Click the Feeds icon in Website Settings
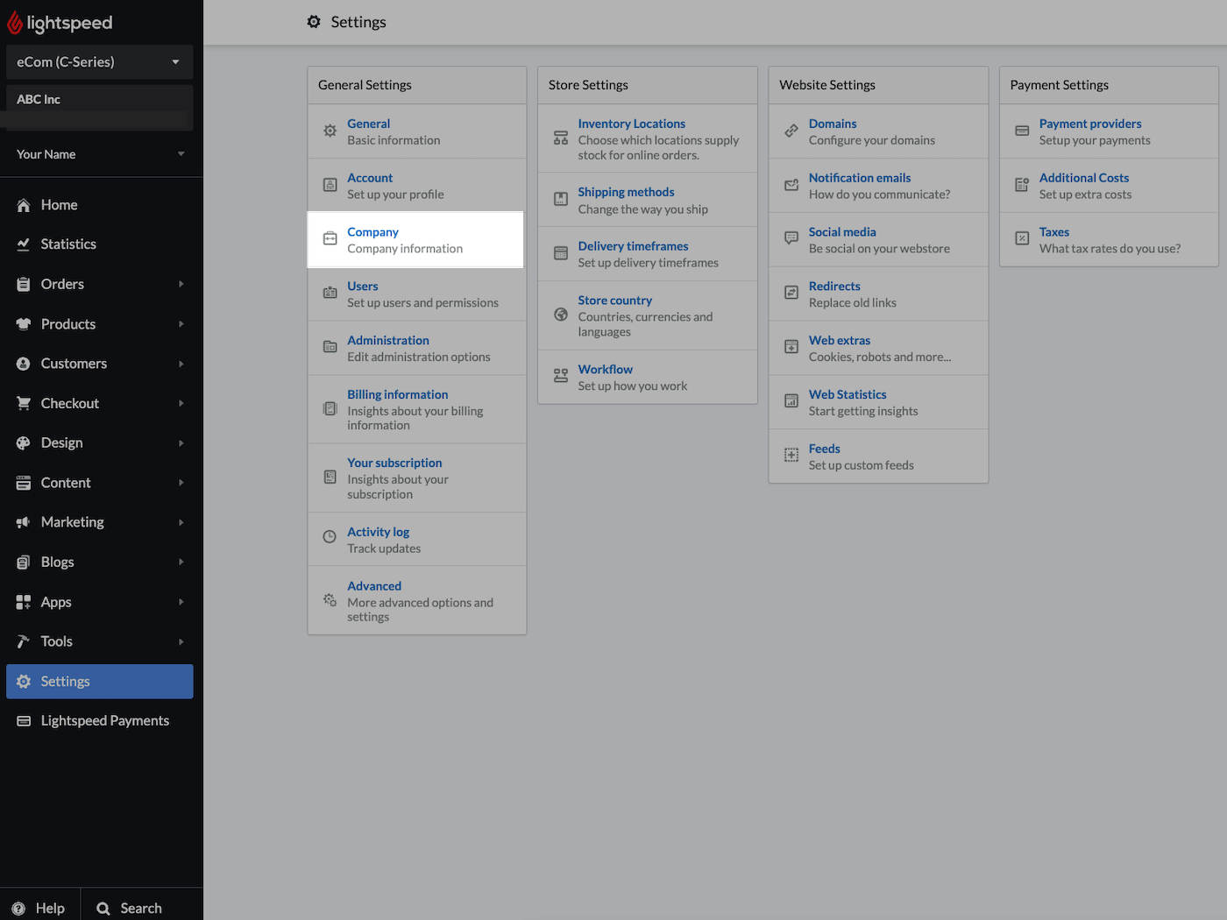The image size is (1227, 920). (x=791, y=455)
